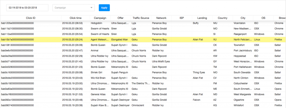Sort by Click ID column header
The image size is (286, 108).
(x=31, y=18)
